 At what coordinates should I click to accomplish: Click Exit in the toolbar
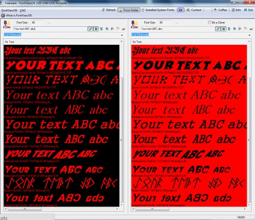(x=248, y=10)
